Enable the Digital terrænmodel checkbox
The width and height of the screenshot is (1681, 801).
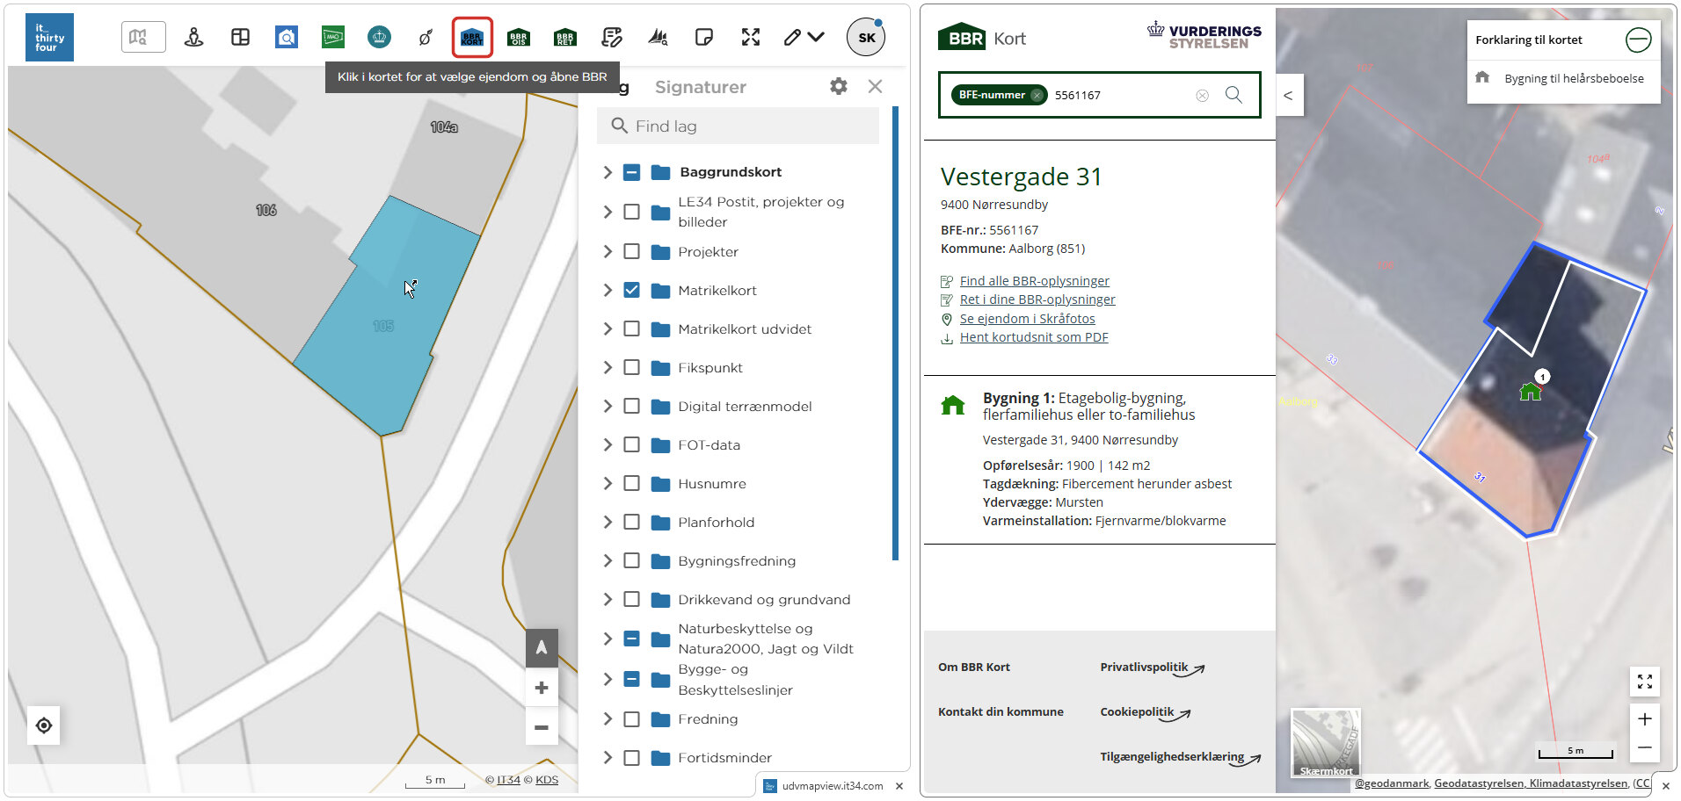coord(631,406)
